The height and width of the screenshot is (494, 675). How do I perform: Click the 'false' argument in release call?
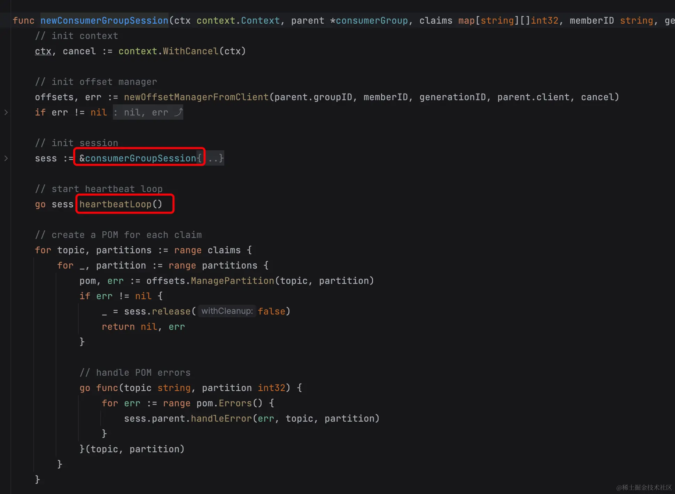271,311
